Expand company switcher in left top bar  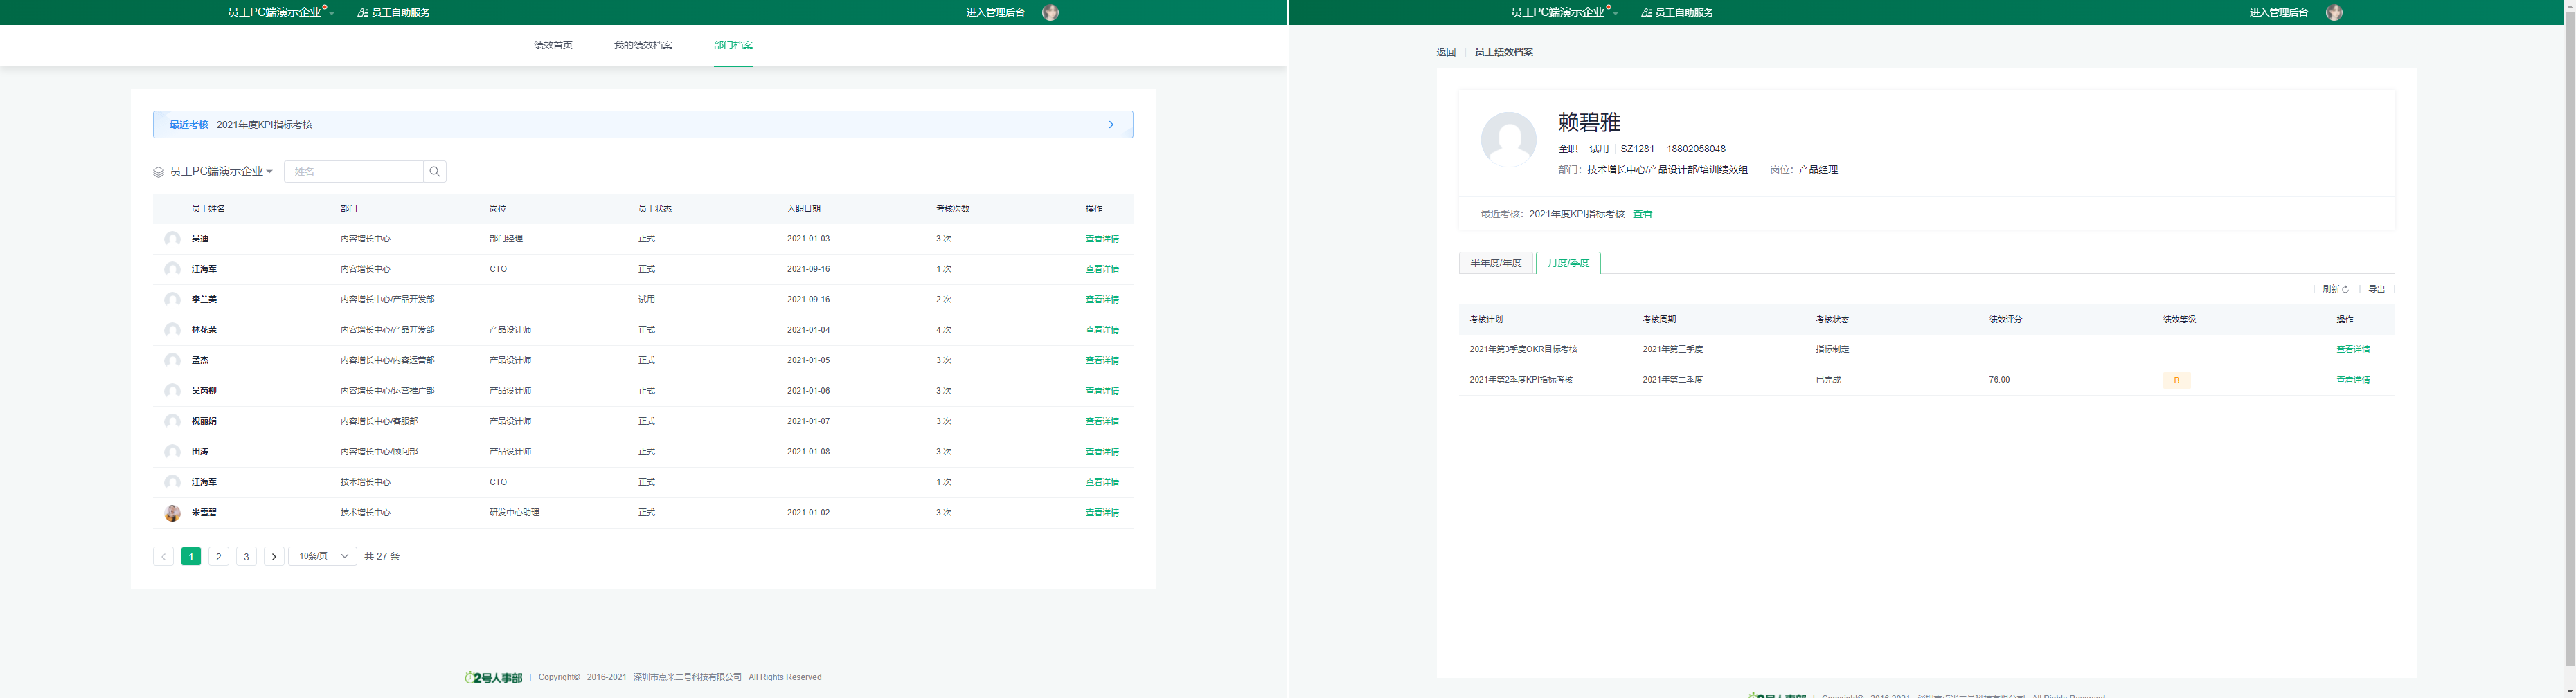pos(280,12)
